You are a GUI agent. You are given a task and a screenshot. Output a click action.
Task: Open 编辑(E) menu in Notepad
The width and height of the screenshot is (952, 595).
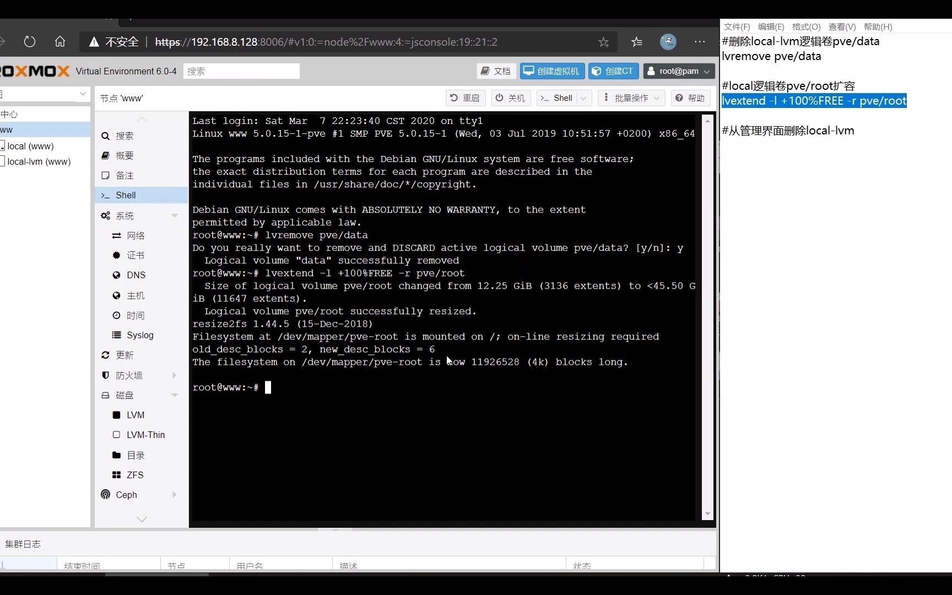pos(771,26)
